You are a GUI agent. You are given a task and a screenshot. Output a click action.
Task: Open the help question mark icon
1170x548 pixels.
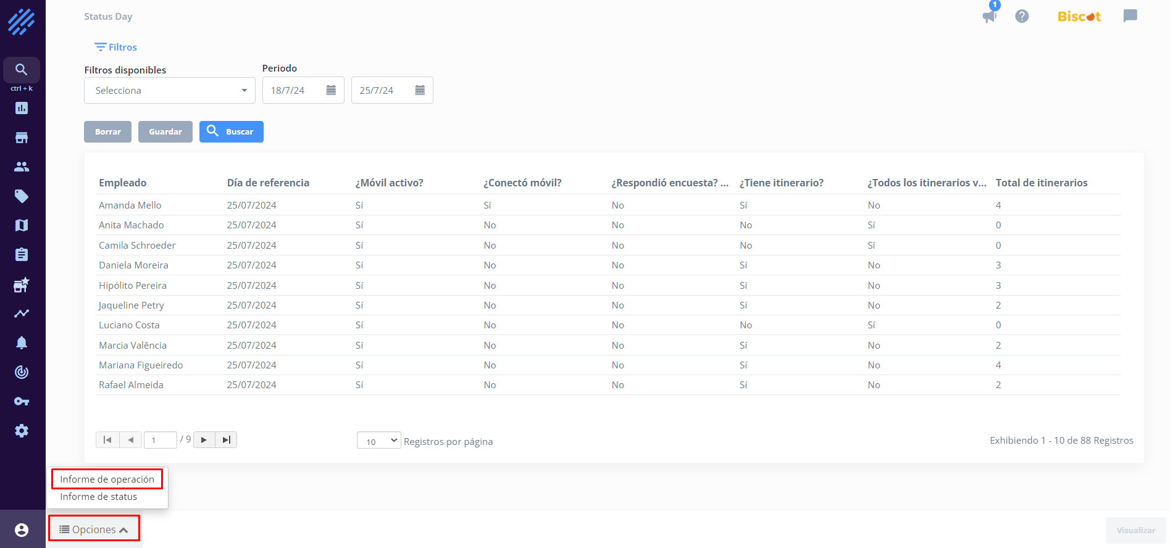pyautogui.click(x=1022, y=16)
